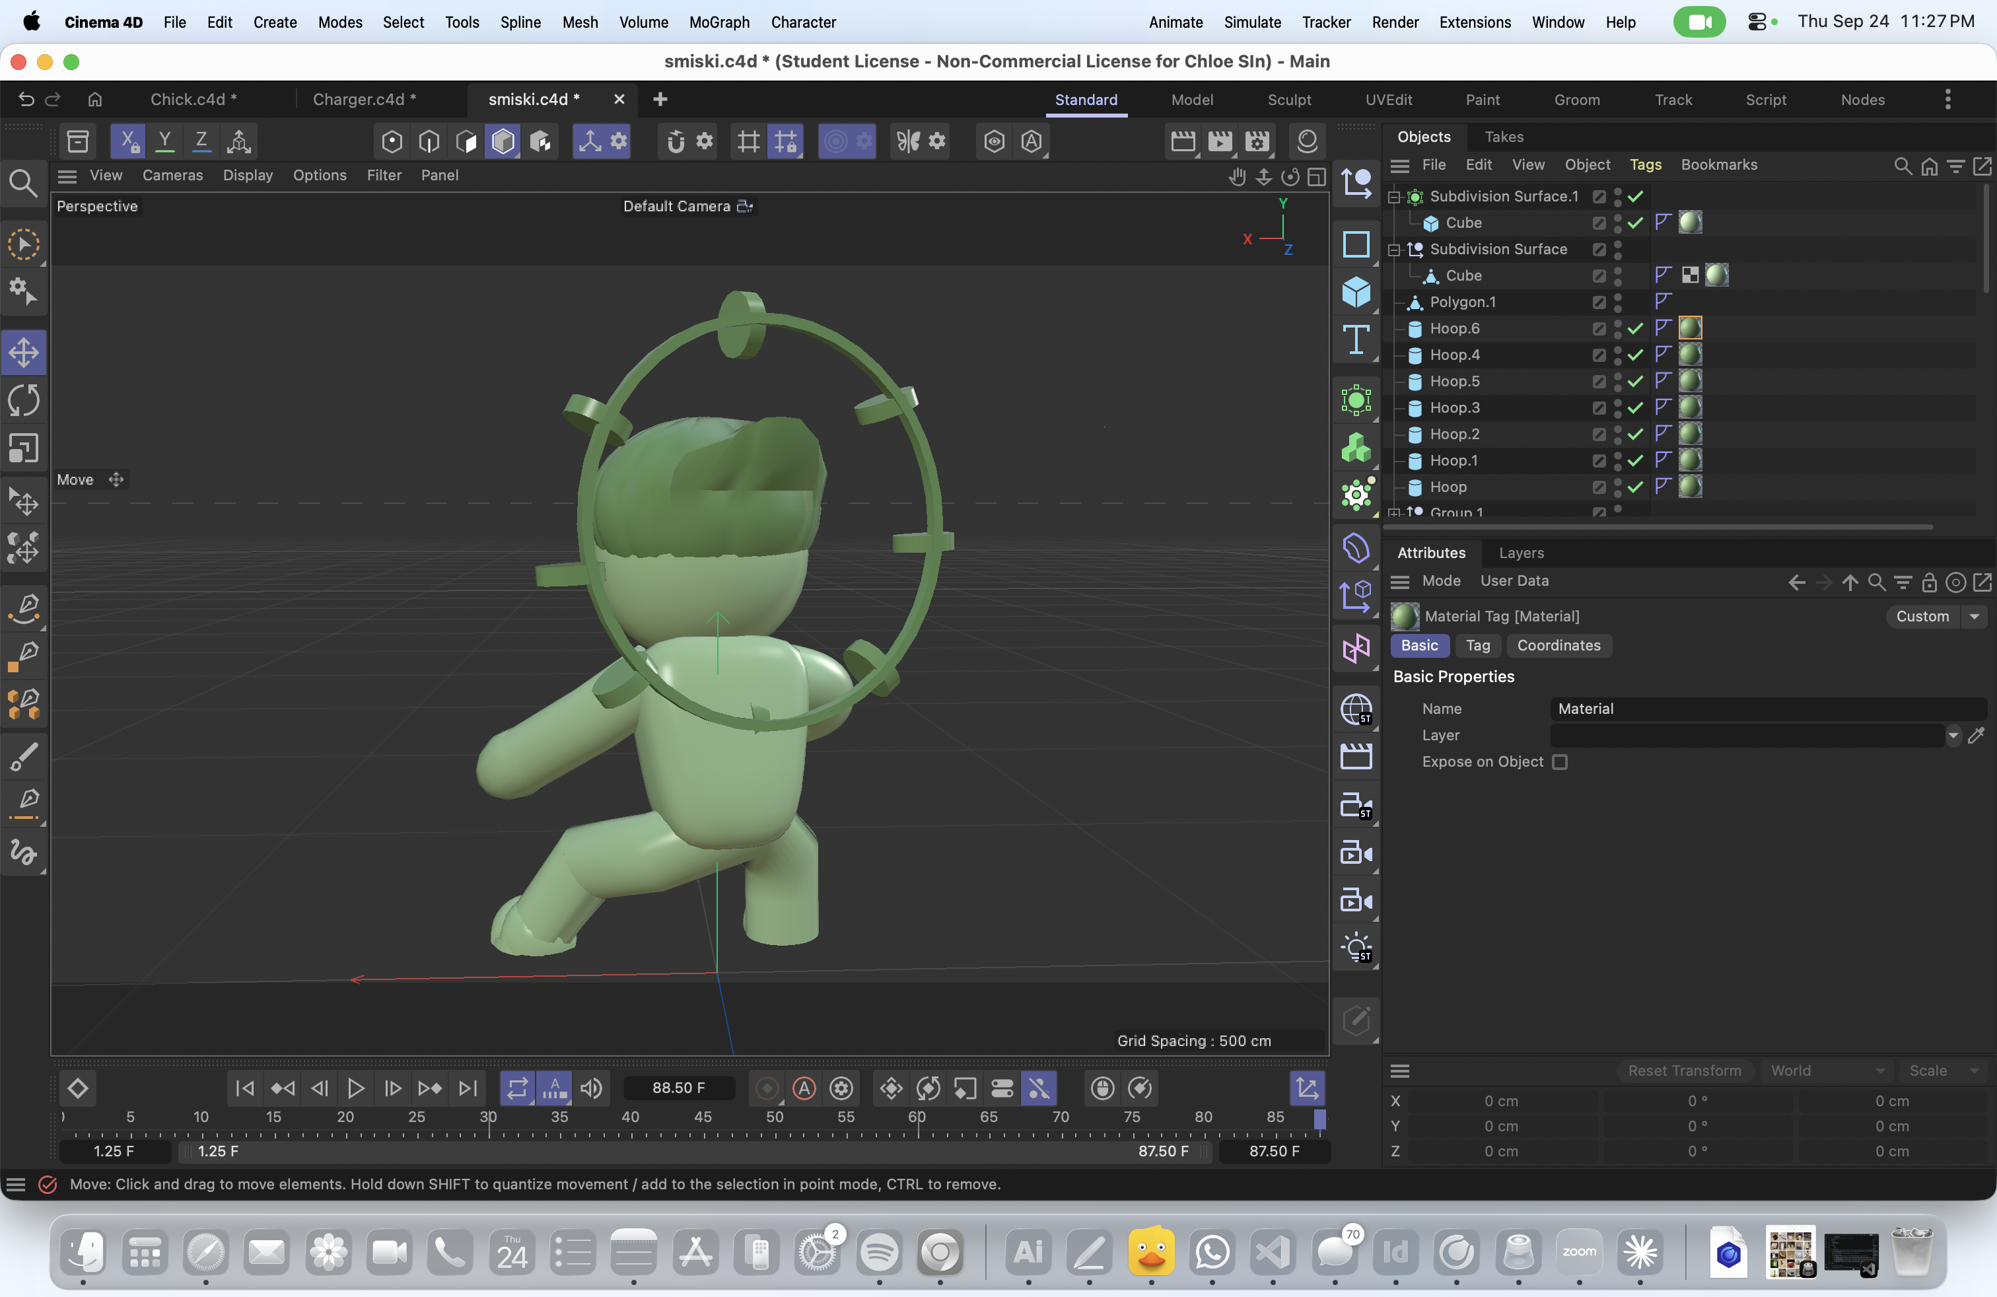
Task: Click the current frame field 88.50 F
Action: point(679,1088)
